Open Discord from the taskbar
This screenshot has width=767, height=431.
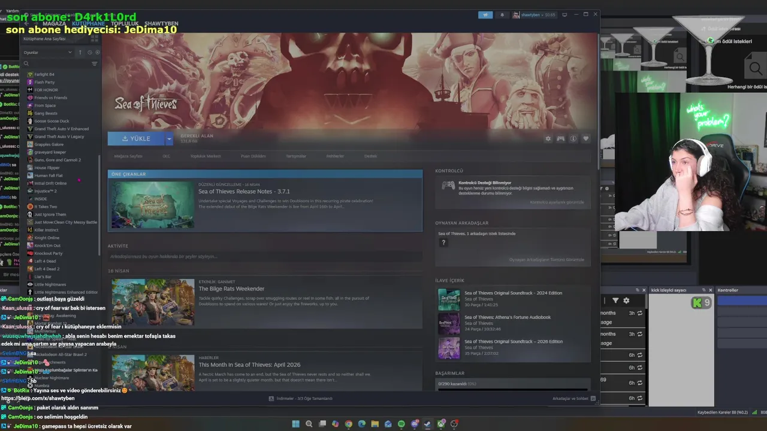pyautogui.click(x=414, y=424)
